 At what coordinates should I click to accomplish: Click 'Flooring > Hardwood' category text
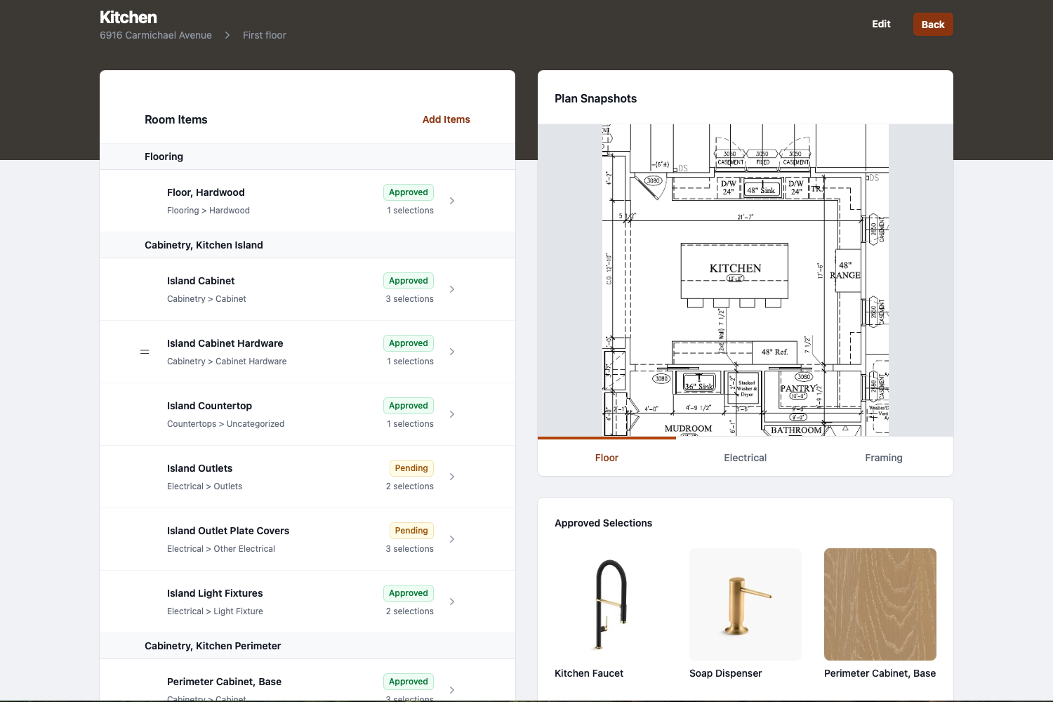(x=208, y=211)
